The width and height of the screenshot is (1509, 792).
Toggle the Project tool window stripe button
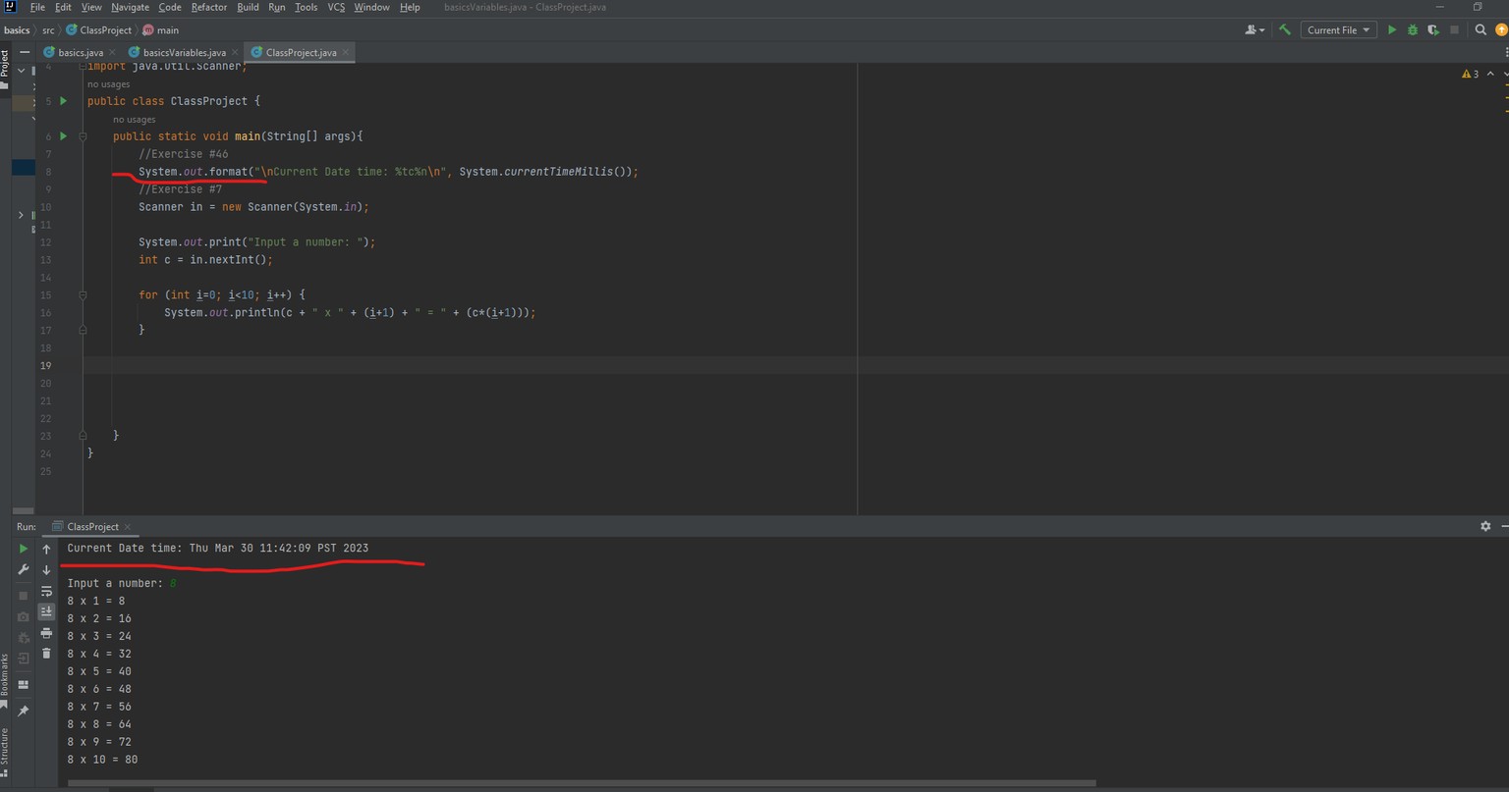pos(5,69)
